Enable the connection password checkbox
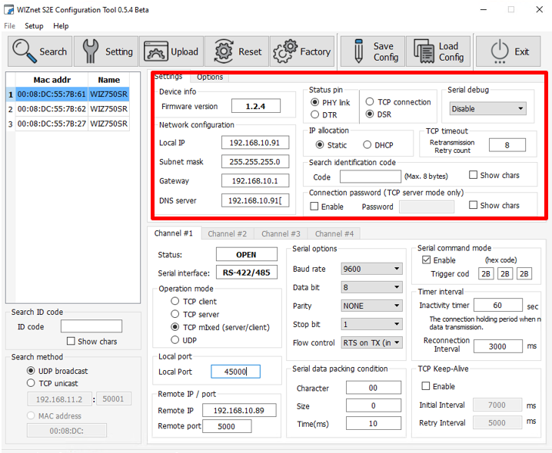The image size is (552, 453). [327, 207]
